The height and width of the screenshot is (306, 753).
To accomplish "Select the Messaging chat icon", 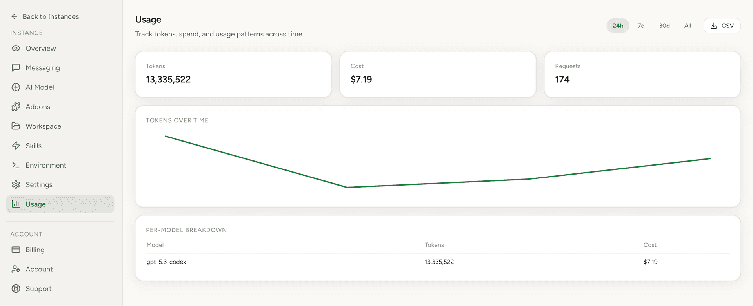I will click(x=16, y=67).
